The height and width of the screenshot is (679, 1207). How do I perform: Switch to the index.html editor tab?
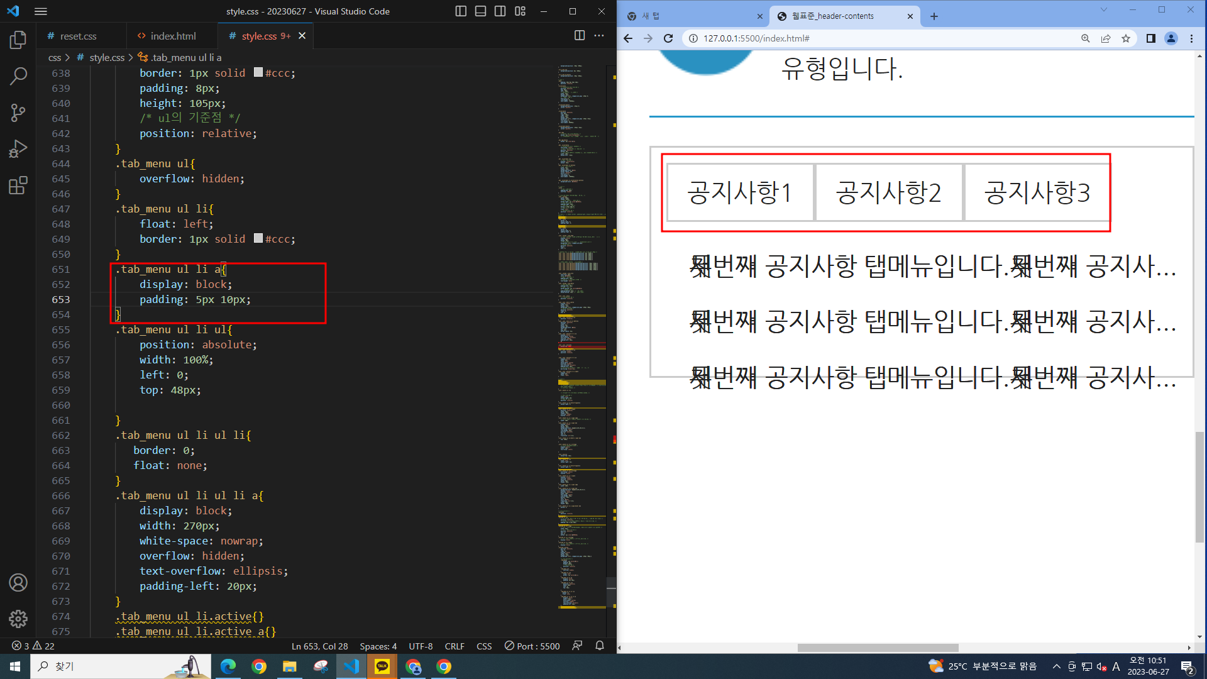[x=173, y=36]
